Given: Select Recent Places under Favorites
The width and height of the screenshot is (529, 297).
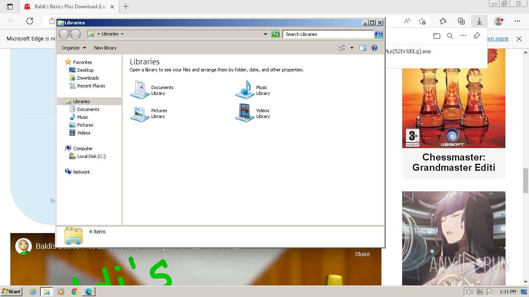Looking at the screenshot, I should pyautogui.click(x=91, y=86).
